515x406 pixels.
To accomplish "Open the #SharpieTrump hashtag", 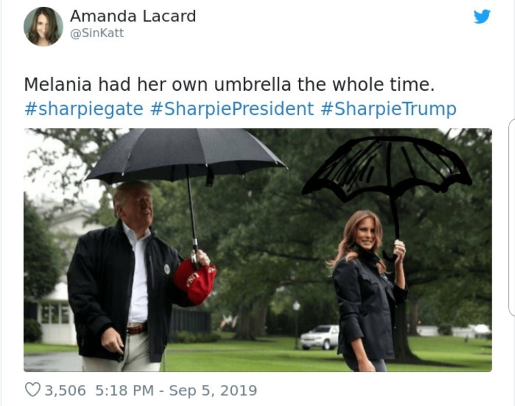I will (388, 109).
